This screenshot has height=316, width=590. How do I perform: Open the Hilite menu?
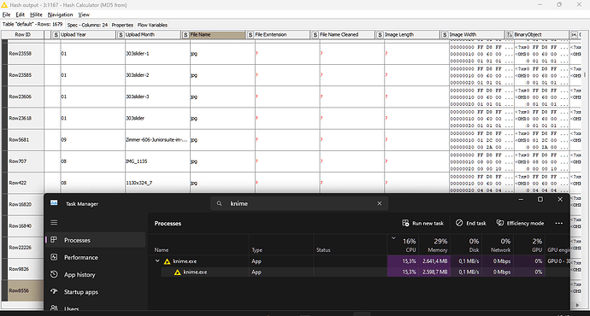click(x=36, y=15)
